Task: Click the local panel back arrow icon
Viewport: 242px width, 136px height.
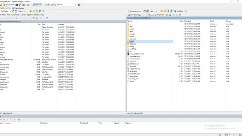Action: point(20,11)
